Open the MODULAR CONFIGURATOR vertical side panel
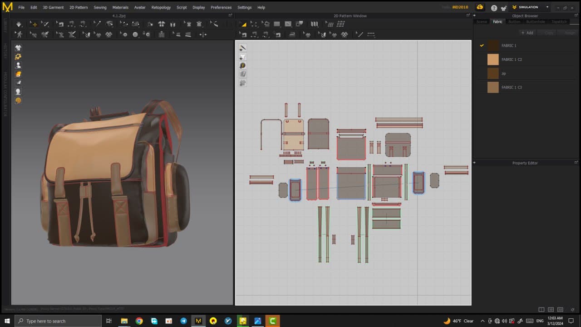Screen dimensions: 581x327 click(x=5, y=94)
